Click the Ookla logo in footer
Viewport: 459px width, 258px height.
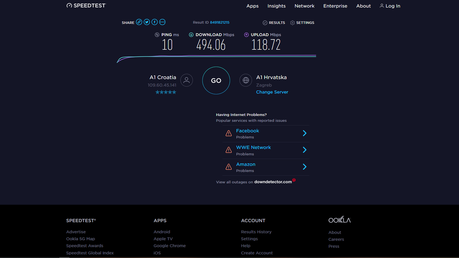[340, 220]
